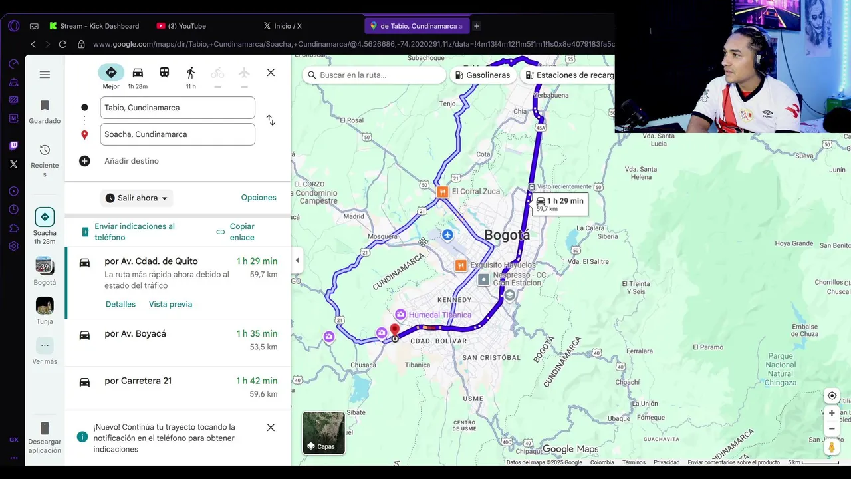Close the directions panel
851x479 pixels.
point(271,73)
